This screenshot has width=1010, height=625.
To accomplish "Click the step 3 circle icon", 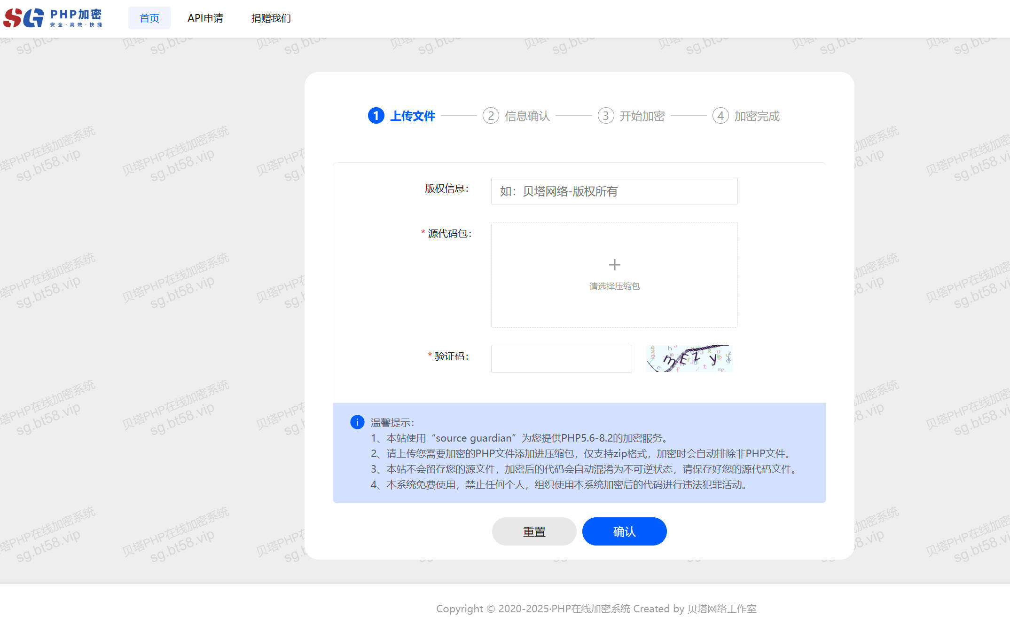I will [x=606, y=116].
